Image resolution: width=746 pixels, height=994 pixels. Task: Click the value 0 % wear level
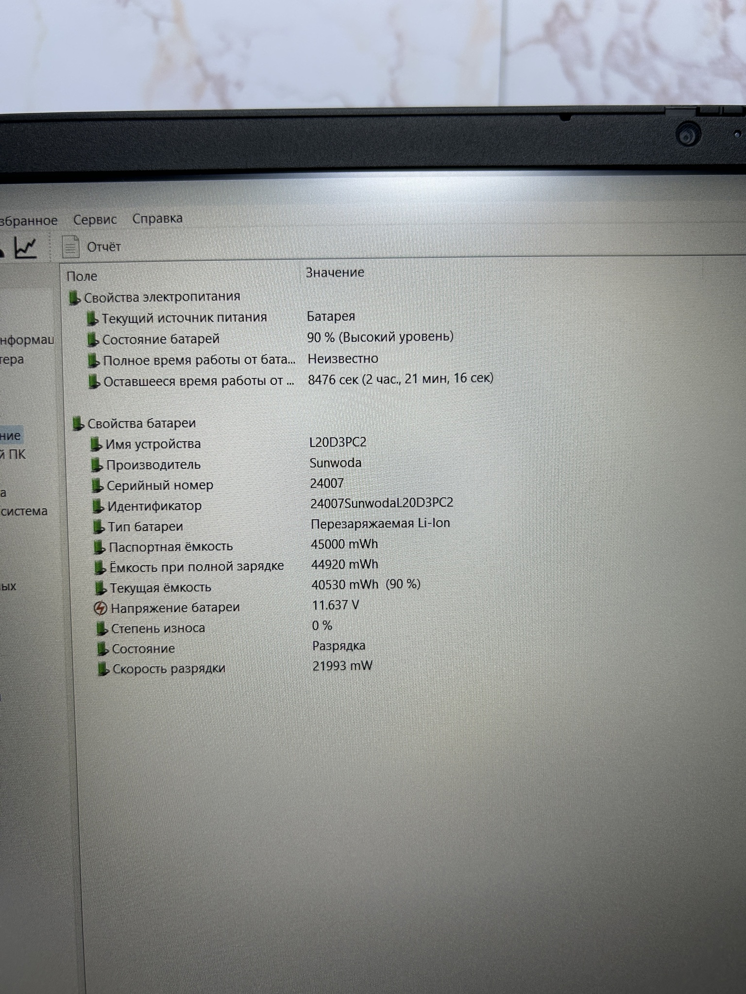point(322,626)
